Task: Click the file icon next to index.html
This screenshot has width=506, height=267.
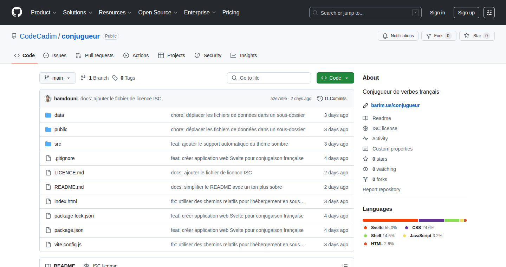Action: coord(48,201)
